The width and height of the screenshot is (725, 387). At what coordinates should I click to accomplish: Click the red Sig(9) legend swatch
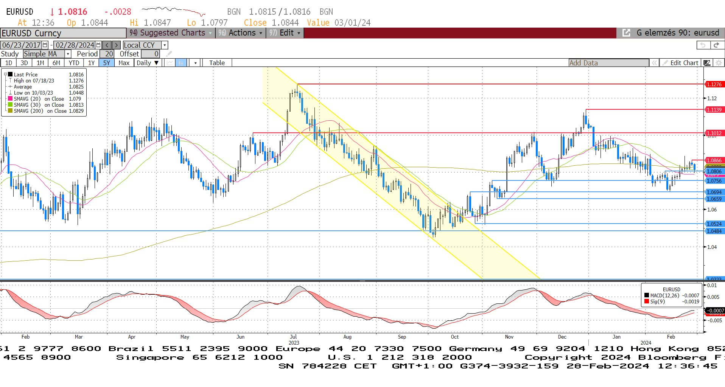pos(647,301)
